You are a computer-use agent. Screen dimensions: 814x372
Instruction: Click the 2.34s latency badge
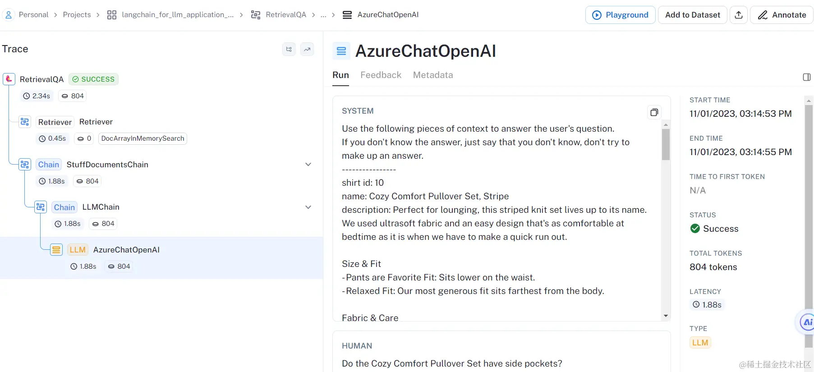point(37,96)
